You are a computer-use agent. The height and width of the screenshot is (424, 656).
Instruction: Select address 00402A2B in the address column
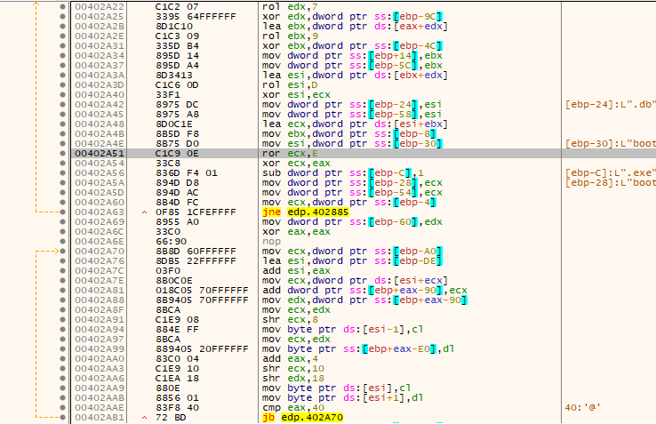(x=100, y=26)
